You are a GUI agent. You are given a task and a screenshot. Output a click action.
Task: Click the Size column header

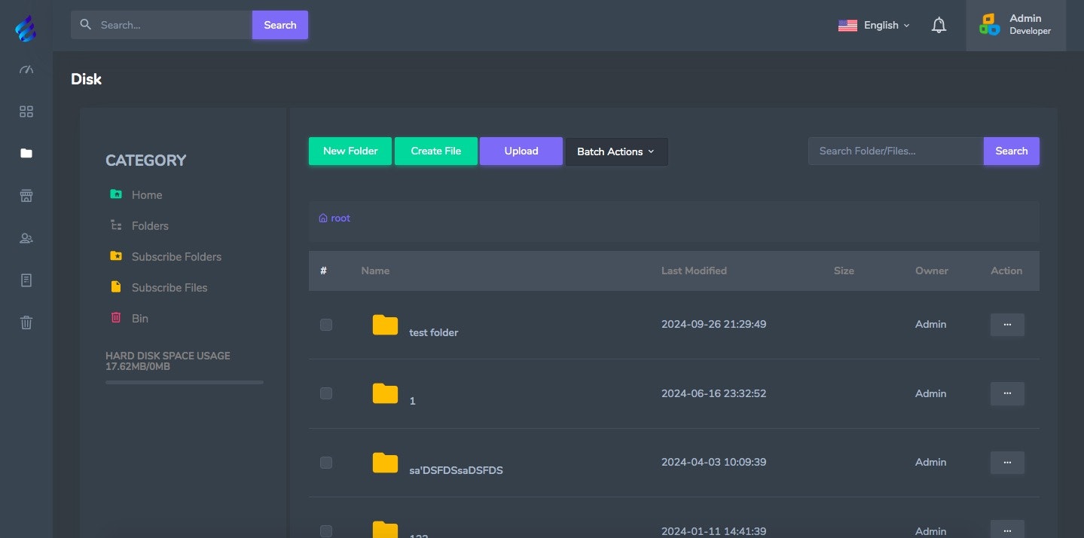pyautogui.click(x=844, y=271)
